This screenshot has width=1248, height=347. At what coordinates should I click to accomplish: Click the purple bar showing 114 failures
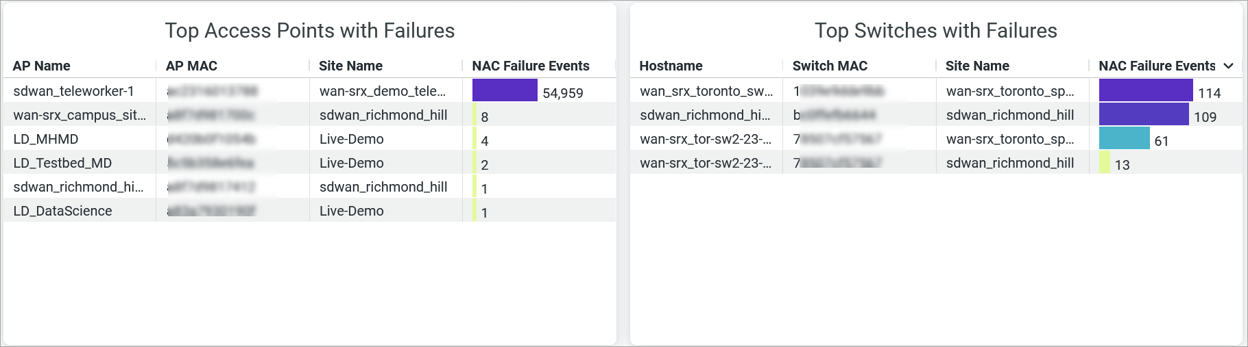tap(1145, 90)
